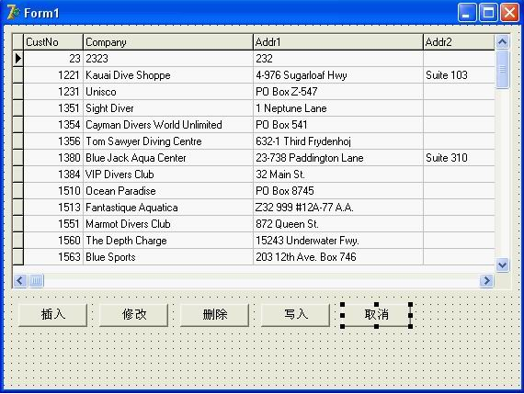524x394 pixels.
Task: Select the Sight Diver cell
Action: 168,108
